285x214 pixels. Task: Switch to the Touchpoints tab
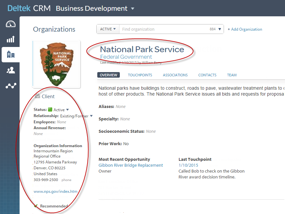point(140,75)
